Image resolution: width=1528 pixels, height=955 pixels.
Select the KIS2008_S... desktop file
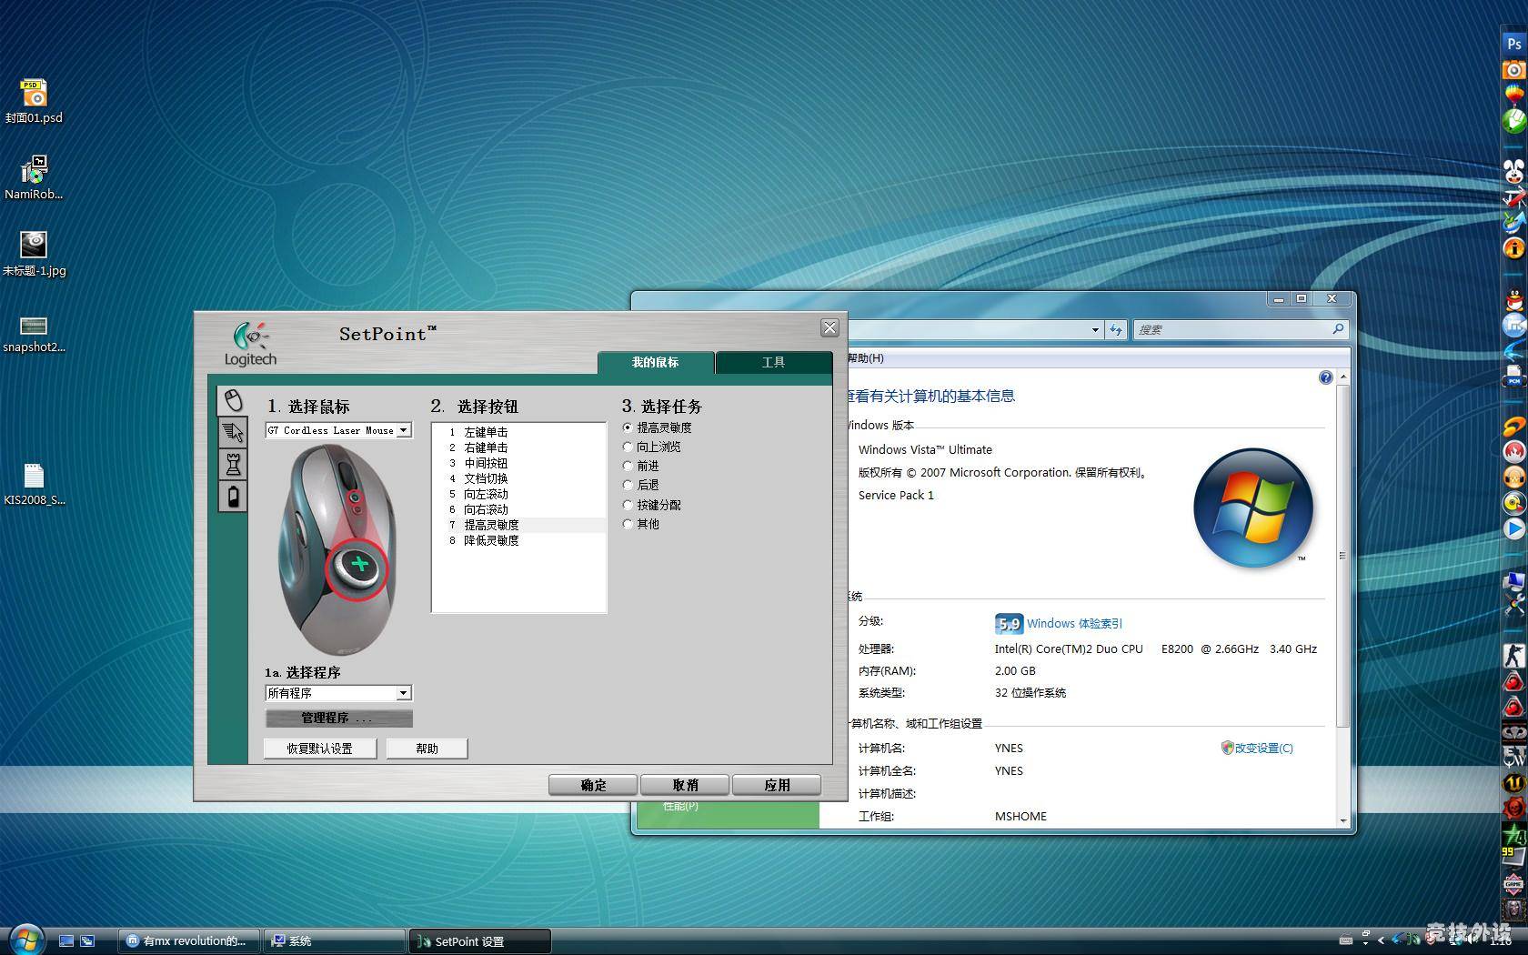pos(34,484)
